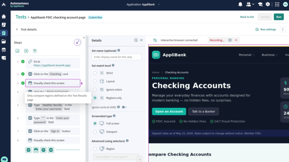Click the interactive browser connection icon

point(155,40)
